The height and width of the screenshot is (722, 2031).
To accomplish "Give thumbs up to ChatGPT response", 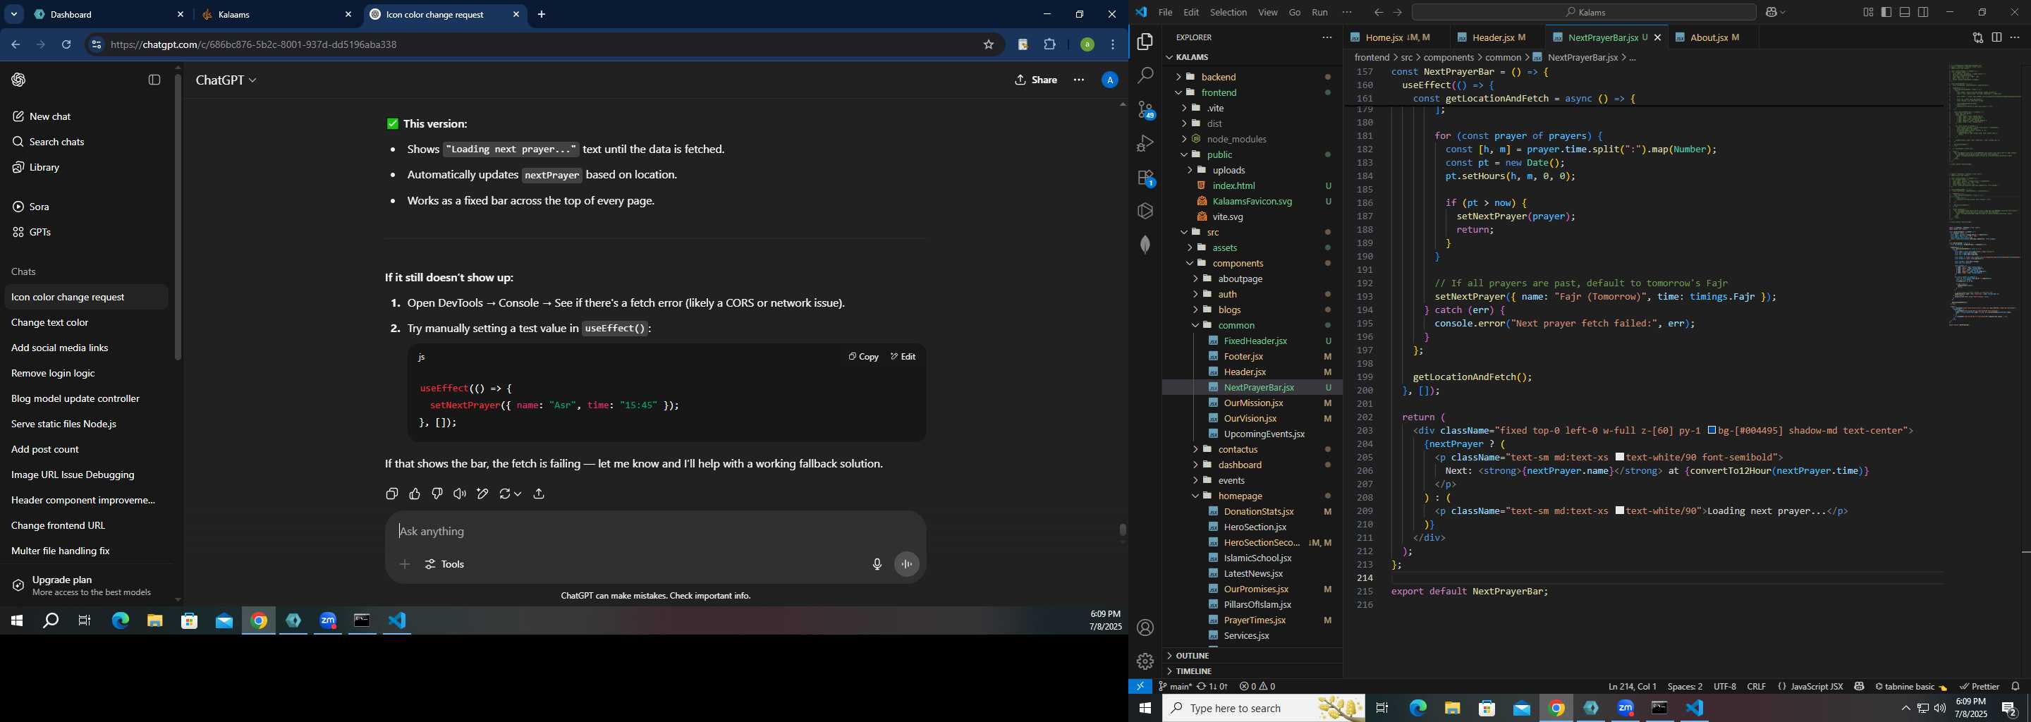I will coord(415,494).
